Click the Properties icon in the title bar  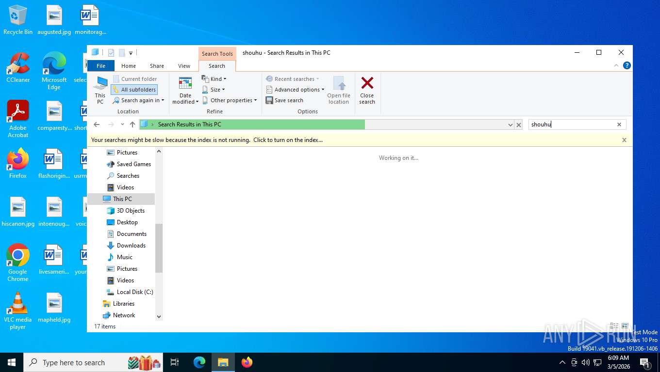click(x=111, y=53)
